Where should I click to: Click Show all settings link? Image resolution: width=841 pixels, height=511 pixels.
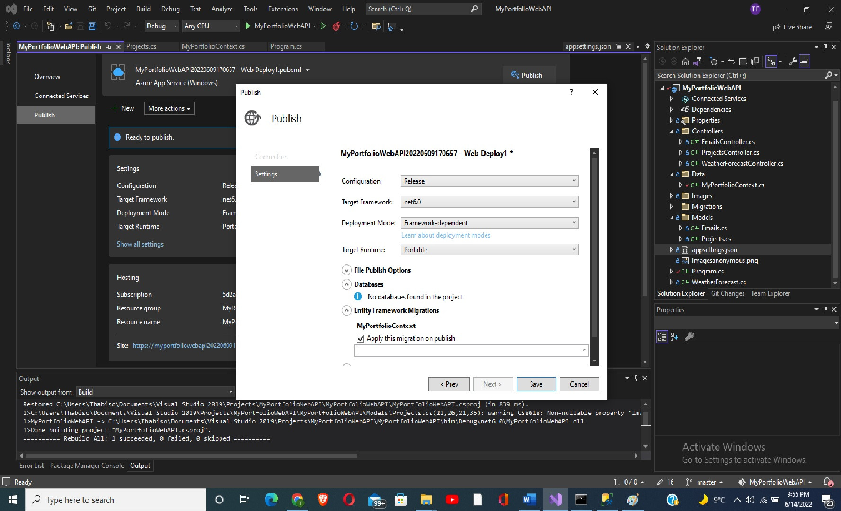140,244
